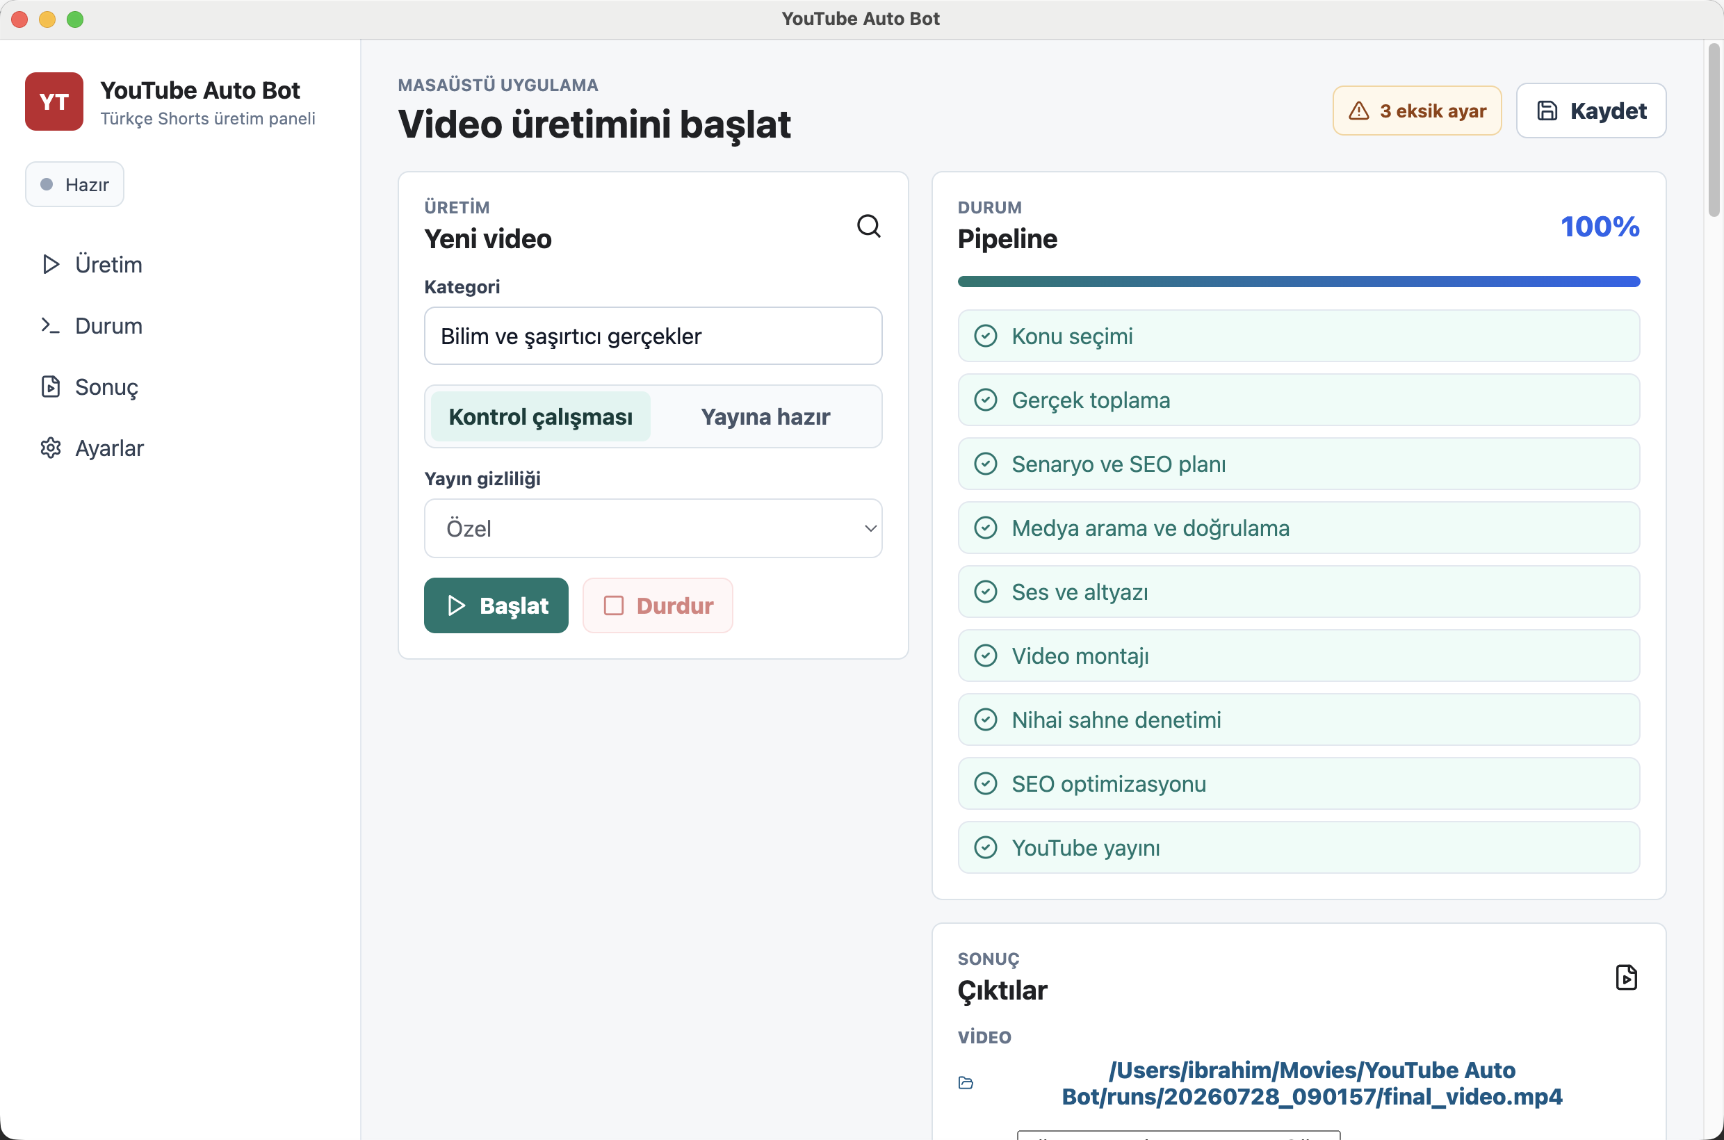This screenshot has height=1140, width=1724.
Task: Click the check icon for Senaryo ve SEO planı
Action: [x=985, y=464]
